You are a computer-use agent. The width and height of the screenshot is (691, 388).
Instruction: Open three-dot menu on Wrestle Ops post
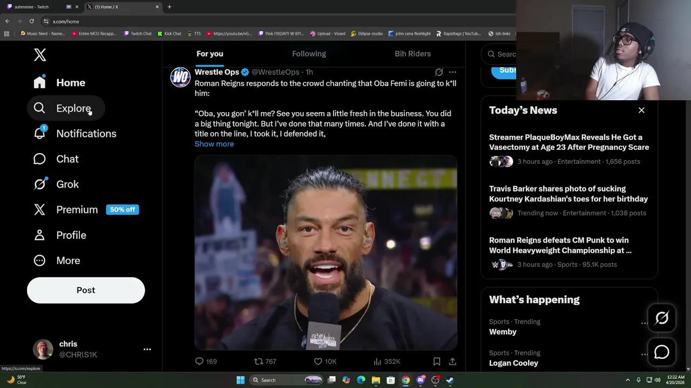(x=452, y=72)
